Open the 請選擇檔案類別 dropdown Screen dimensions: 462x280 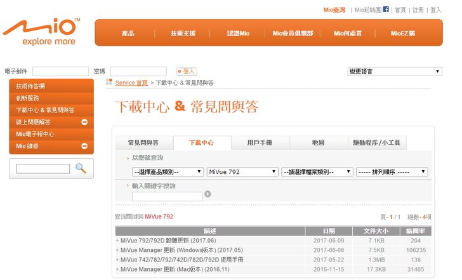pyautogui.click(x=317, y=171)
